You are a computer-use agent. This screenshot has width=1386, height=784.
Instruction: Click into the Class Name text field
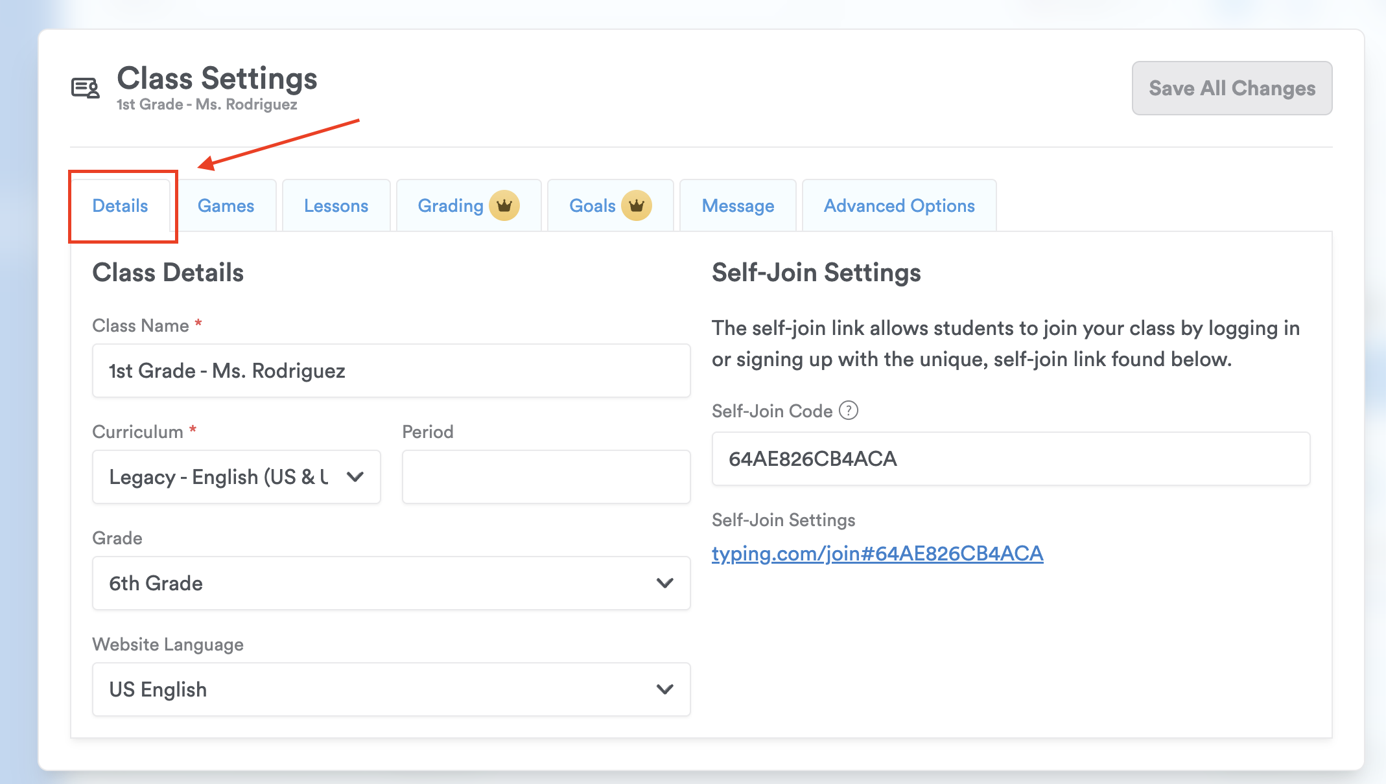pos(391,371)
